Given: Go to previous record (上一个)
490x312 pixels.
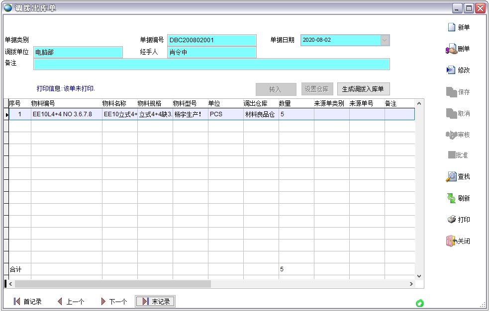Looking at the screenshot, I should (x=60, y=302).
